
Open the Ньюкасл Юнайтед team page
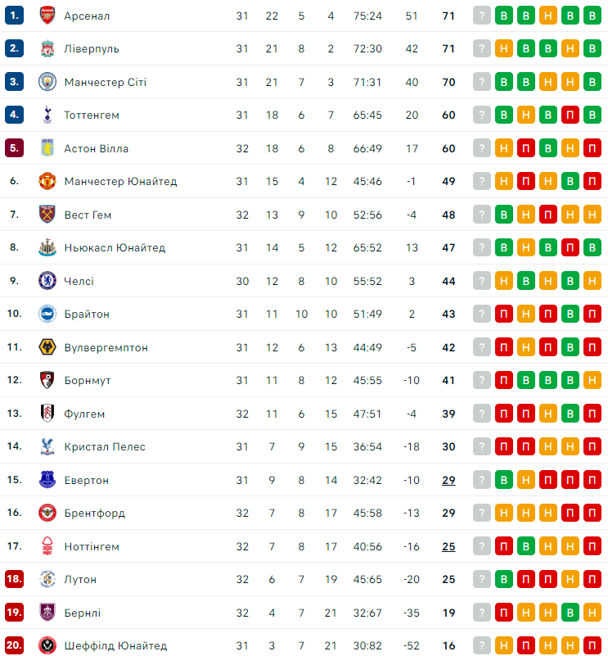point(115,248)
